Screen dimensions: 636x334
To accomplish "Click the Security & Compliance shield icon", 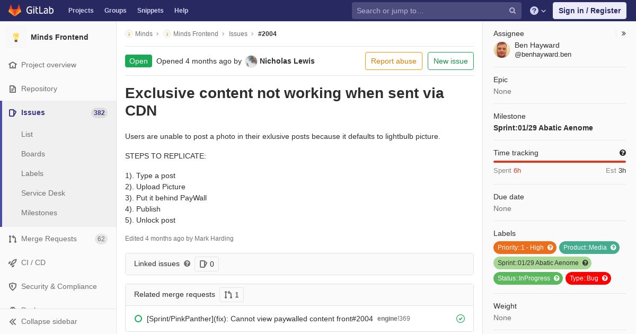I will click(13, 287).
